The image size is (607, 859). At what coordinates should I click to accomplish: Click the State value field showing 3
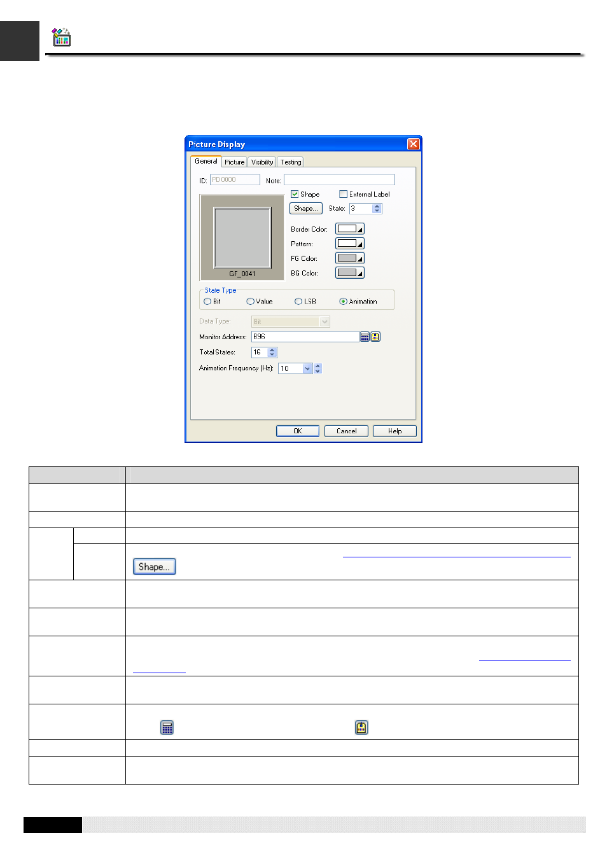pos(361,209)
